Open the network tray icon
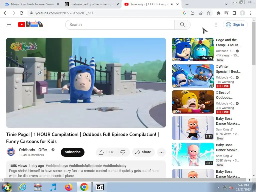Image resolution: width=256 pixels, height=192 pixels. (x=225, y=187)
